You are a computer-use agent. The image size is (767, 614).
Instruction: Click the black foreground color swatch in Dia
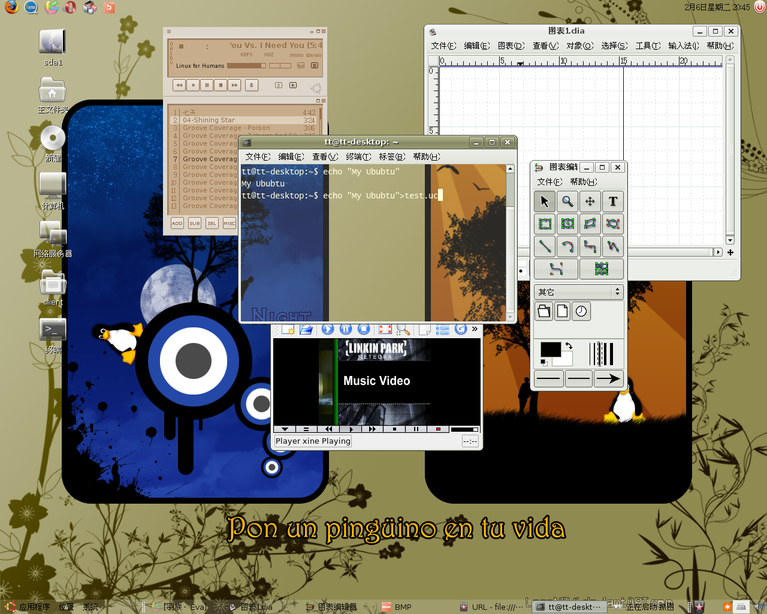pos(551,350)
